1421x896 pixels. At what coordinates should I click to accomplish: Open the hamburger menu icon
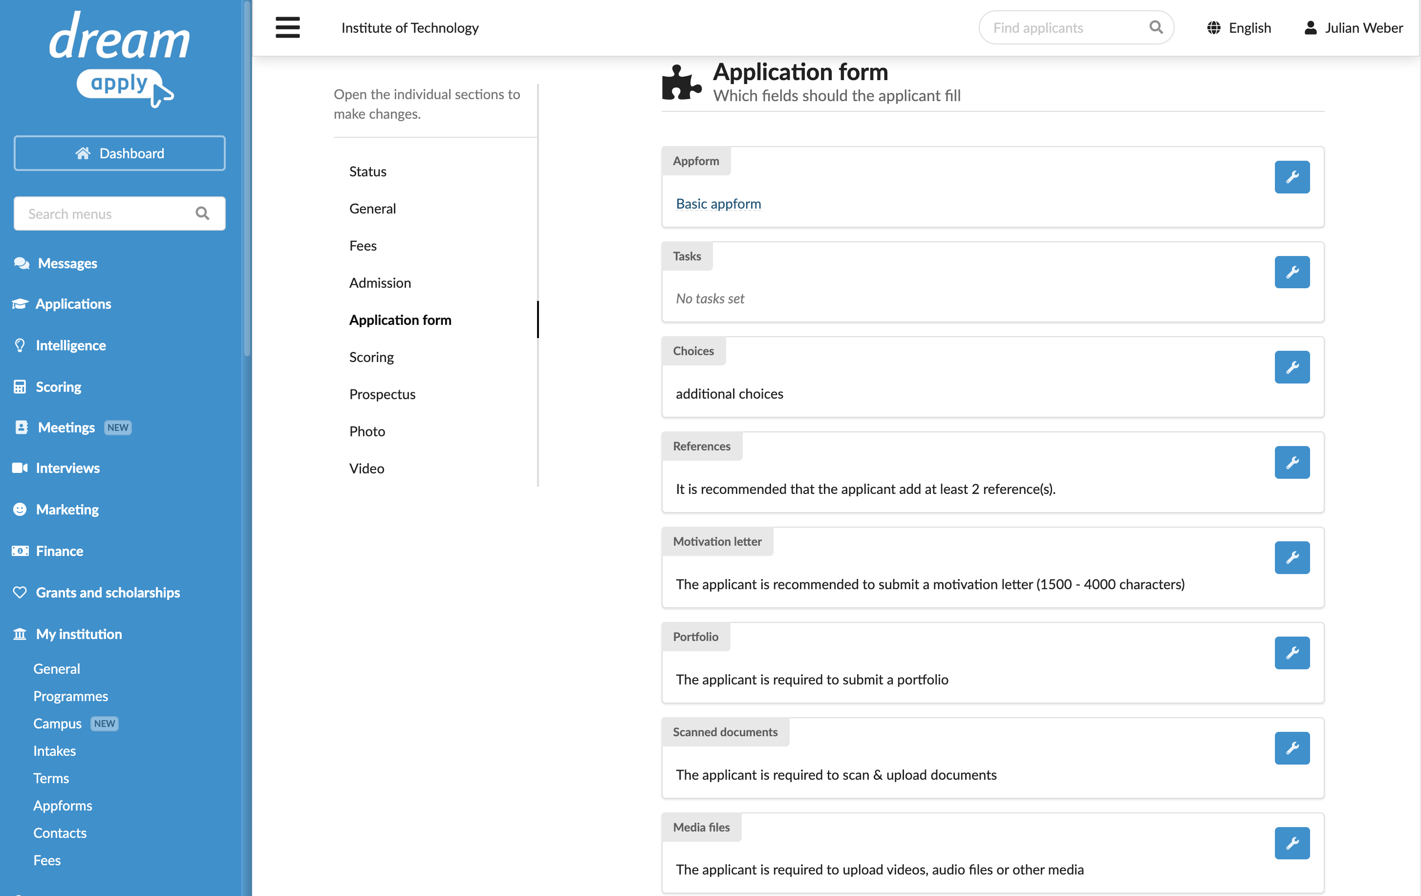(x=287, y=28)
